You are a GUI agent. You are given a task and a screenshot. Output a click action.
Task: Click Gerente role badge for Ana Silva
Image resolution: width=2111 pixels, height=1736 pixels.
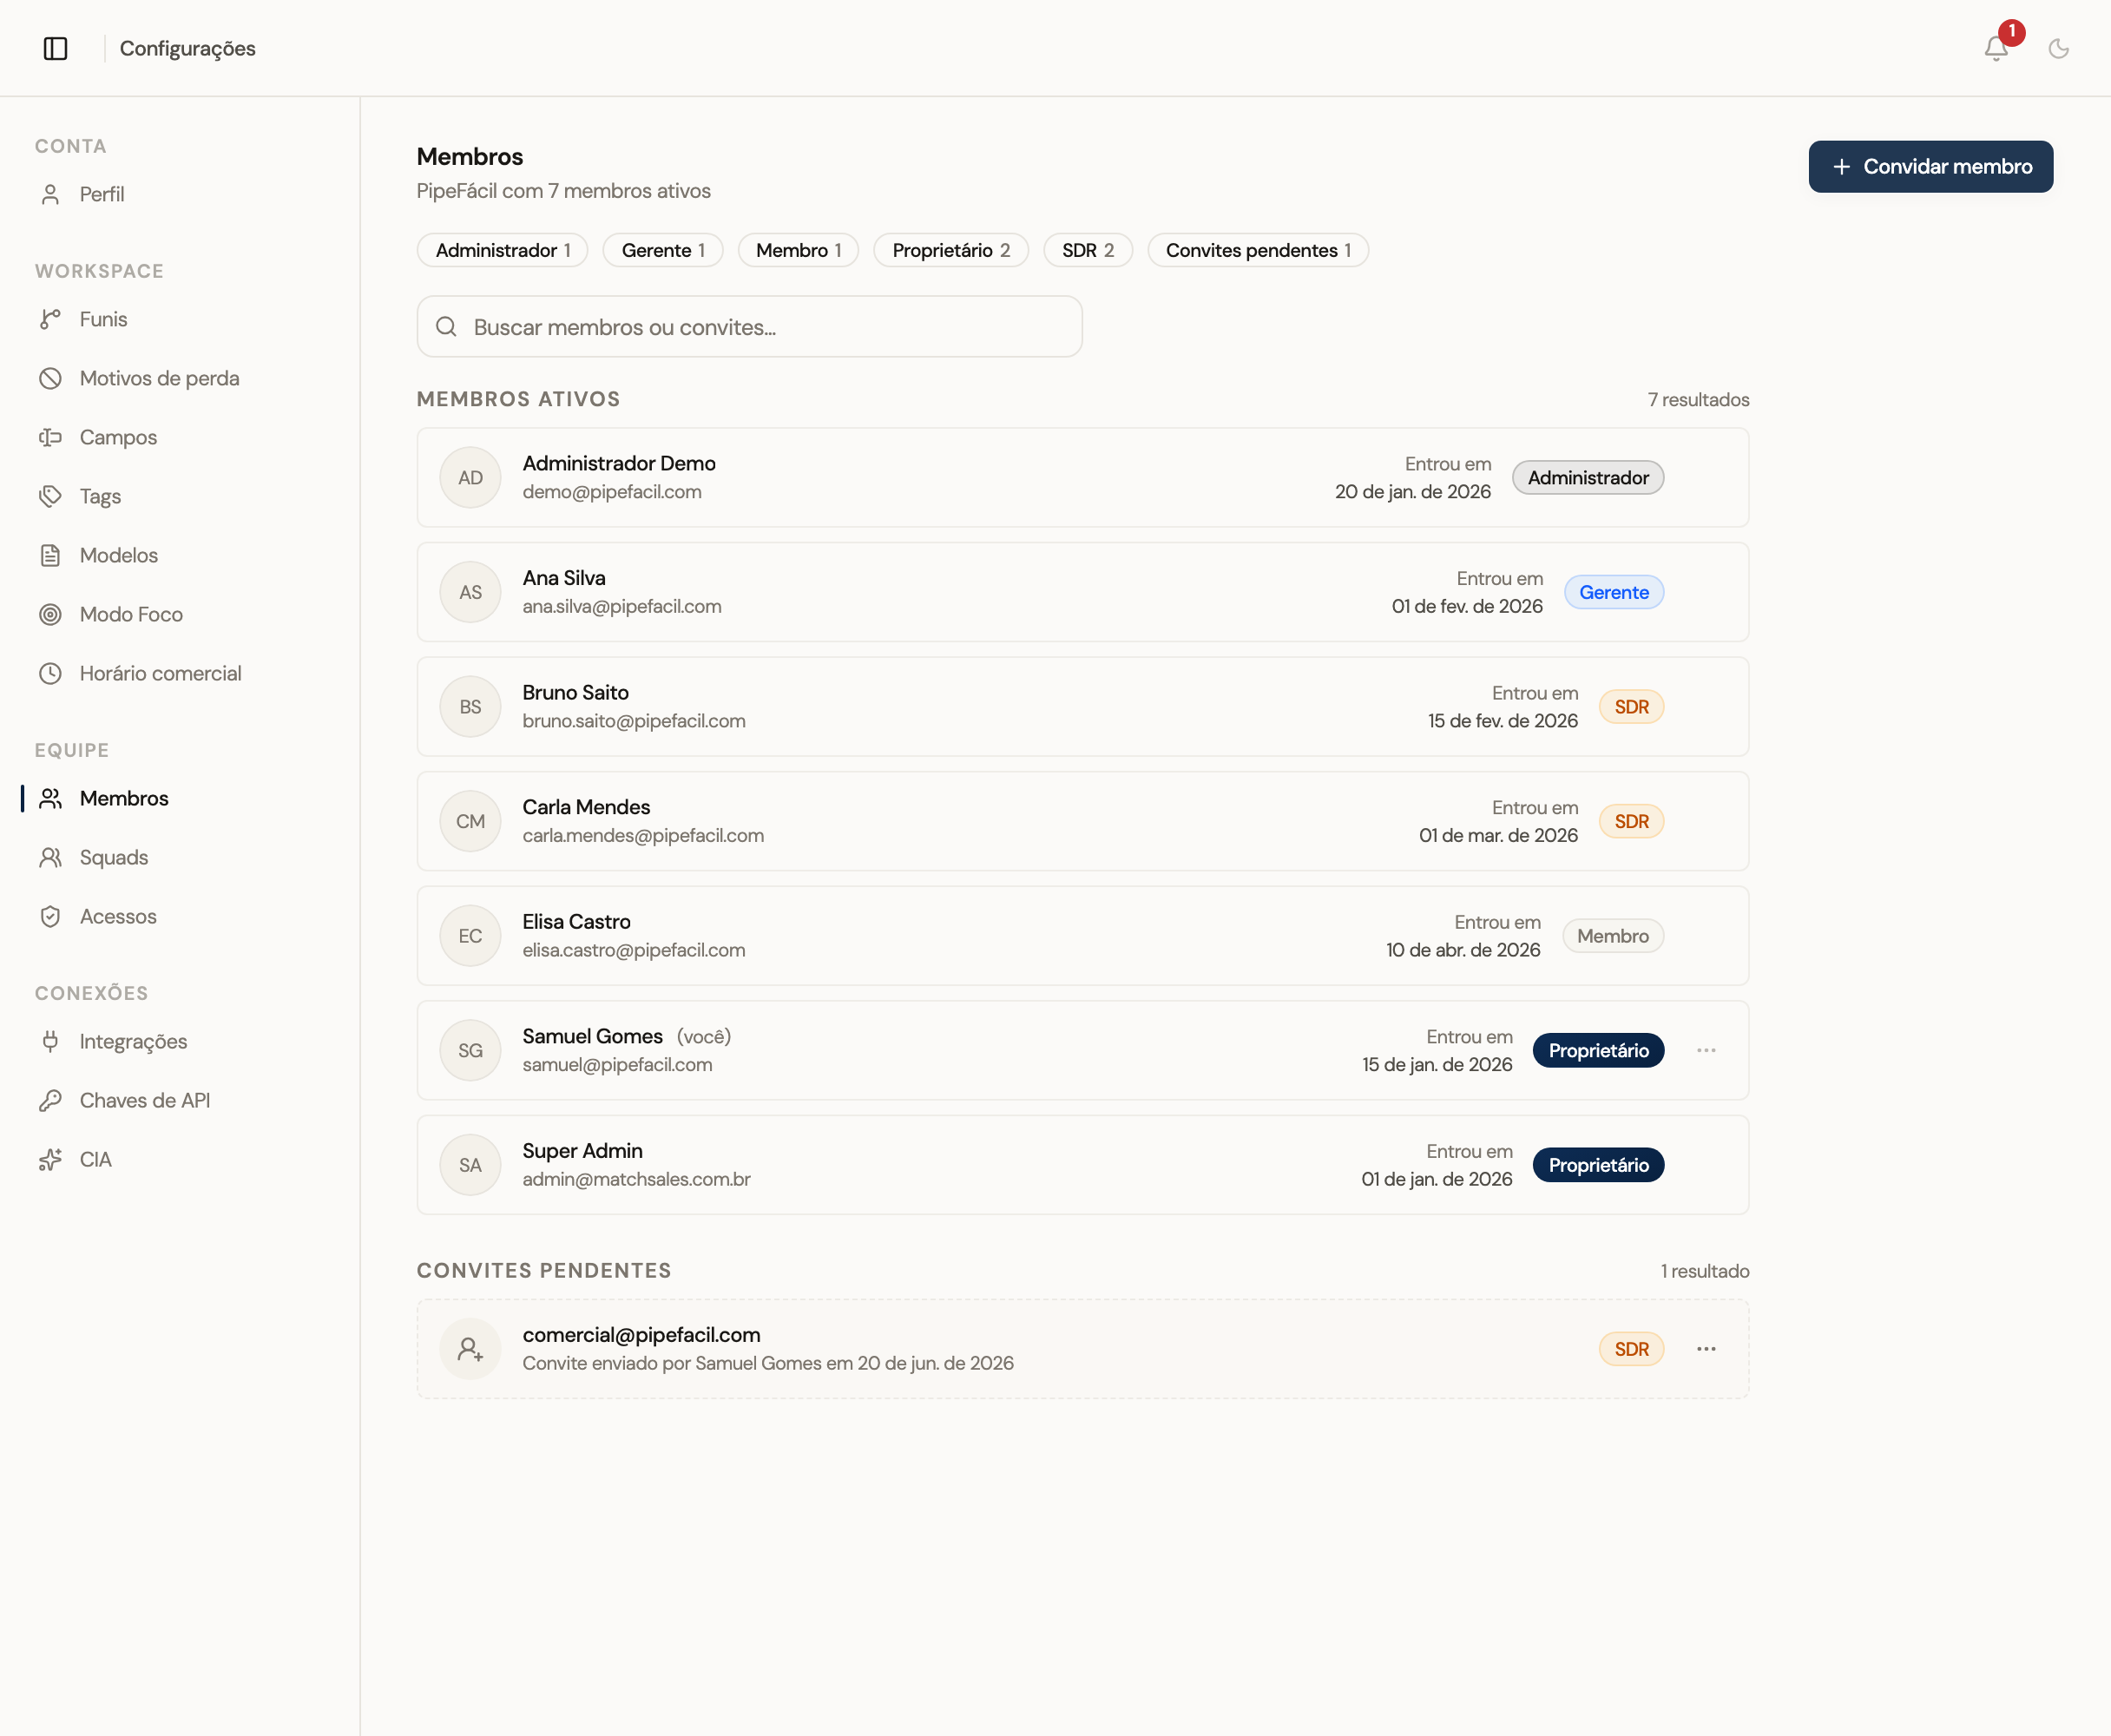[x=1614, y=592]
